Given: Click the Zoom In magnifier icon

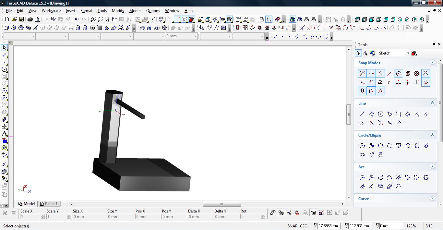Looking at the screenshot, I should [93, 19].
